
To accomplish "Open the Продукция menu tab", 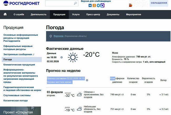I will click(x=59, y=15).
